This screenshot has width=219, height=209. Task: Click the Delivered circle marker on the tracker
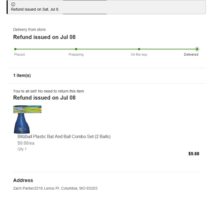pos(197,49)
